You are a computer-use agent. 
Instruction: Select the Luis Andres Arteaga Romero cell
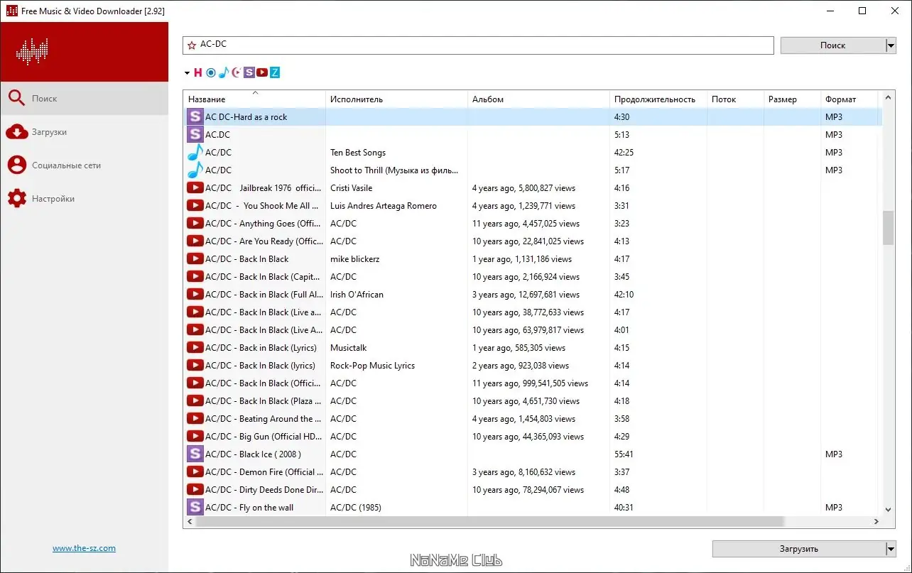pos(384,205)
